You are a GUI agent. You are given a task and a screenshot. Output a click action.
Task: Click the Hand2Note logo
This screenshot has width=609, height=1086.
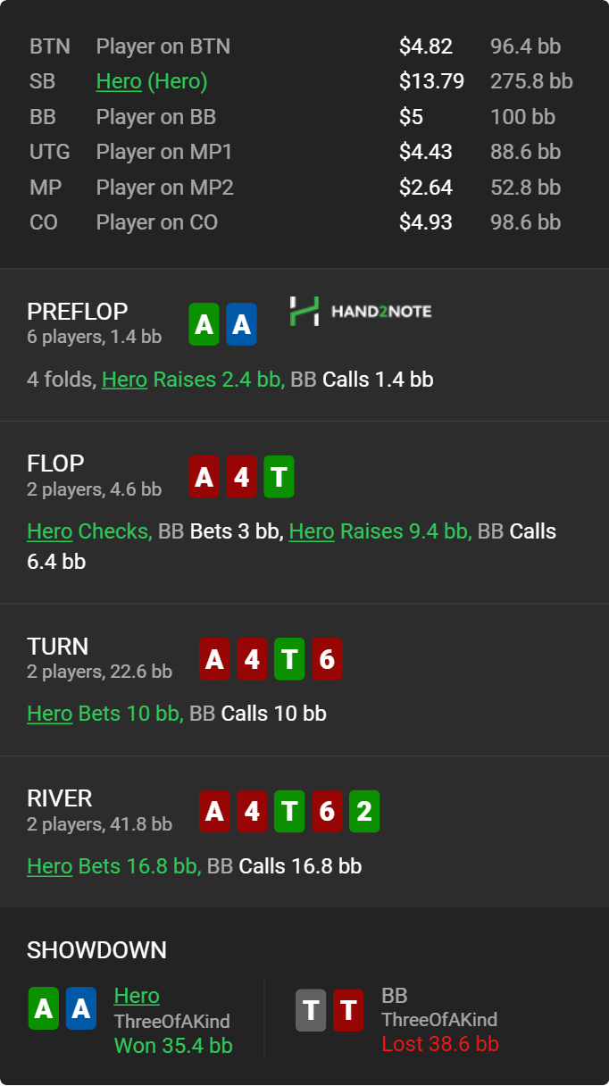361,311
